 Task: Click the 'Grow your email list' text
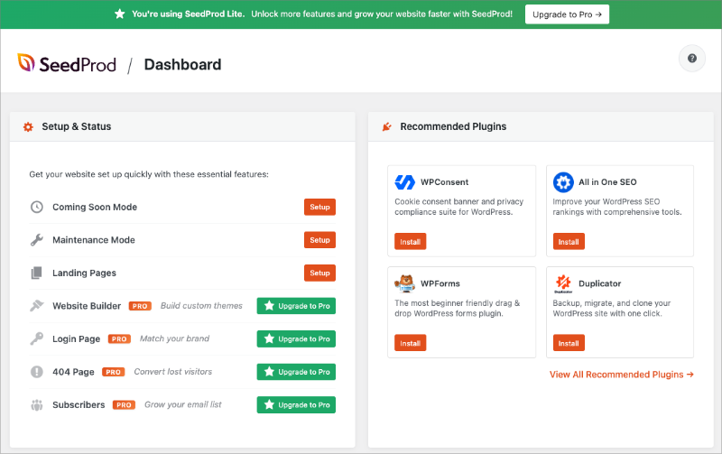point(183,404)
